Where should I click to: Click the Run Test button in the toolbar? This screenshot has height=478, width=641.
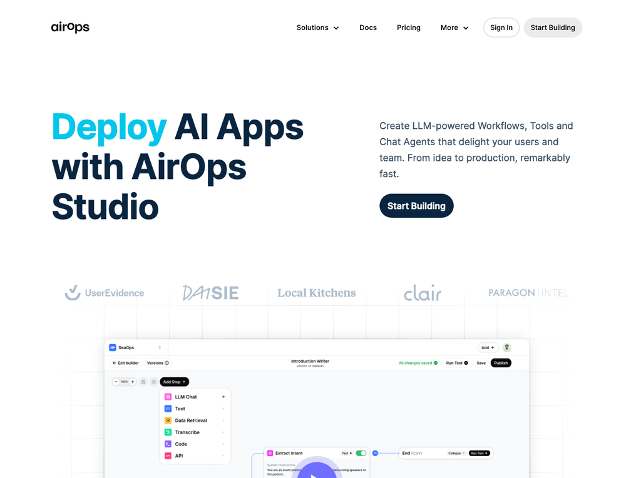(x=457, y=363)
